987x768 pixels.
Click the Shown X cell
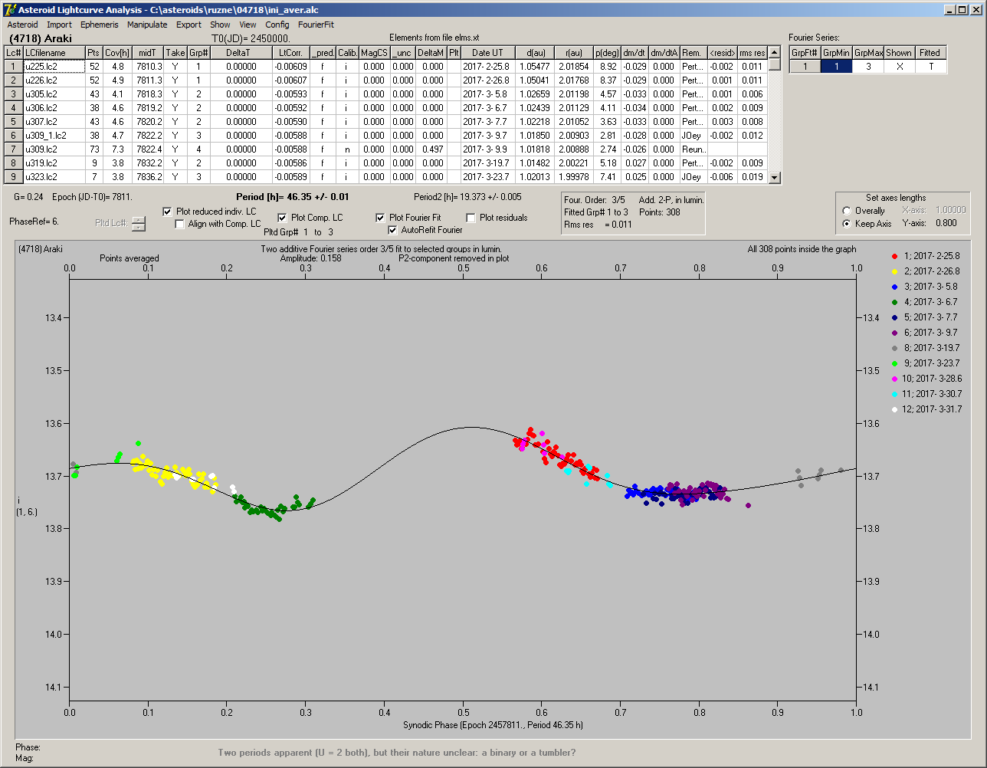[x=899, y=67]
